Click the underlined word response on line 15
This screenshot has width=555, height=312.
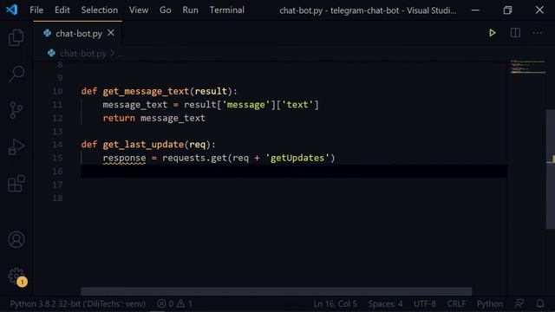(124, 158)
